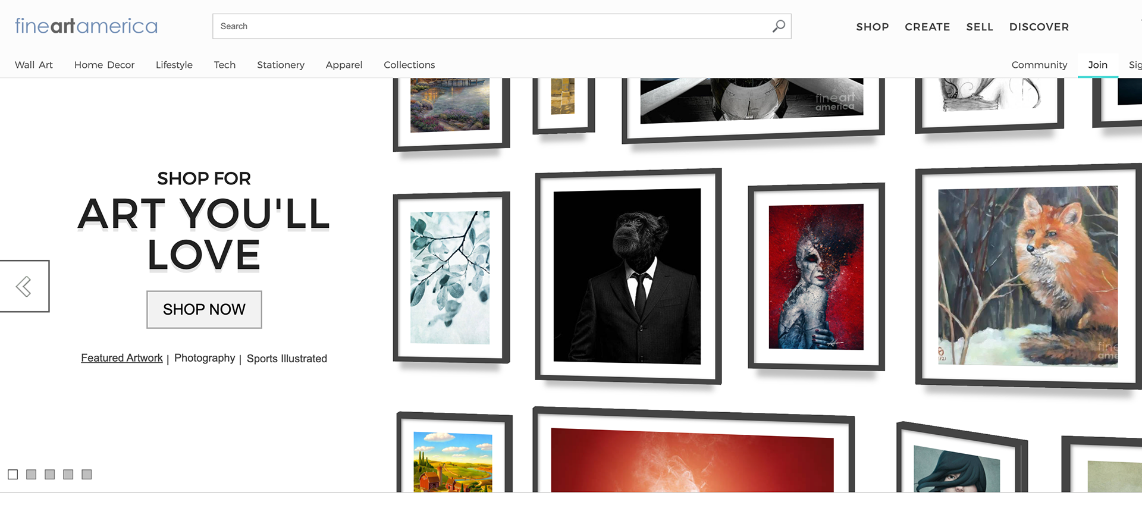1142x505 pixels.
Task: Select the fifth carousel slide indicator
Action: (x=87, y=474)
